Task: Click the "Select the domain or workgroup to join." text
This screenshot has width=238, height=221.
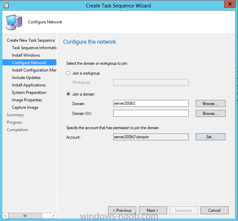Action: [x=97, y=63]
